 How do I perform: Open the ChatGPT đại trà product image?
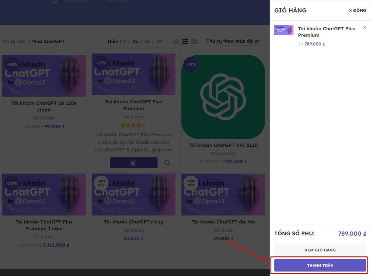(223, 194)
